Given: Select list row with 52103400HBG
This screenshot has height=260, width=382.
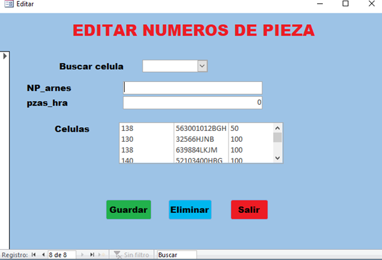Looking at the screenshot, I should (196, 160).
